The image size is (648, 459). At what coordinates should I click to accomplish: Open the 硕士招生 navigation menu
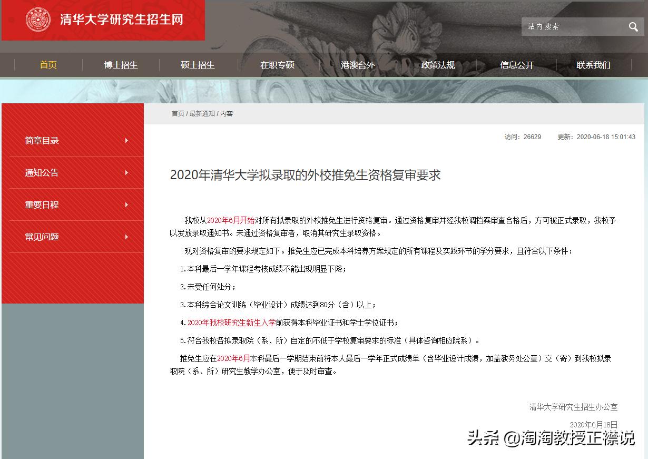click(198, 65)
